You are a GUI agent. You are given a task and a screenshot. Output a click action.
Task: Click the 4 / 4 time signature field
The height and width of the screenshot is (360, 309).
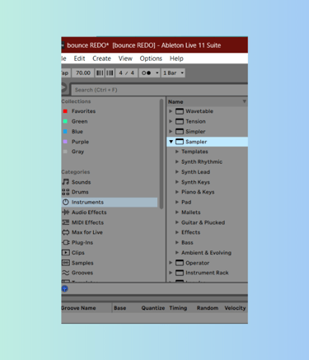(x=126, y=72)
